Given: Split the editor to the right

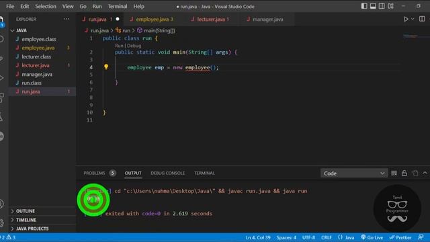Looking at the screenshot, I should tap(422, 19).
